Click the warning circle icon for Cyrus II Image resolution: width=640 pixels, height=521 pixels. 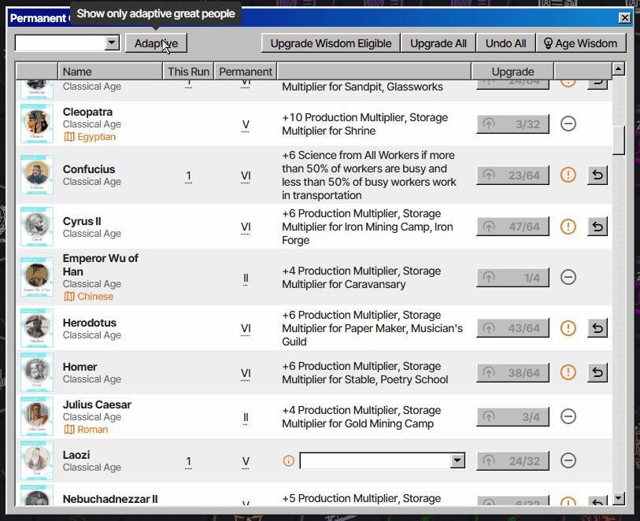click(x=568, y=227)
